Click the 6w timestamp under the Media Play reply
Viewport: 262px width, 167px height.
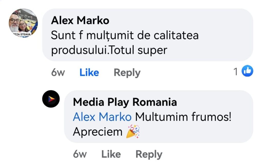[x=80, y=154]
